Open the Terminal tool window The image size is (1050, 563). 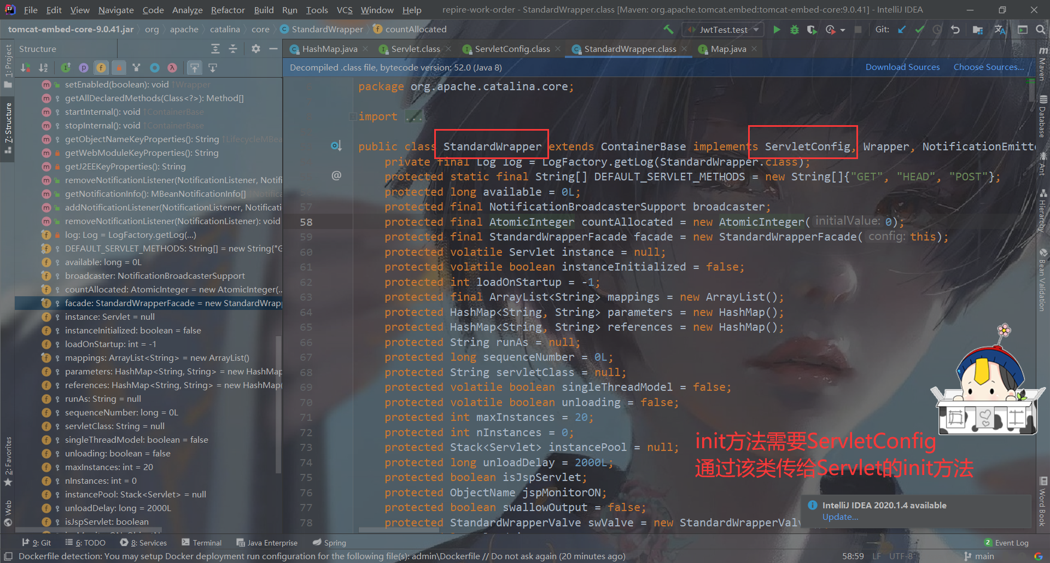[201, 543]
